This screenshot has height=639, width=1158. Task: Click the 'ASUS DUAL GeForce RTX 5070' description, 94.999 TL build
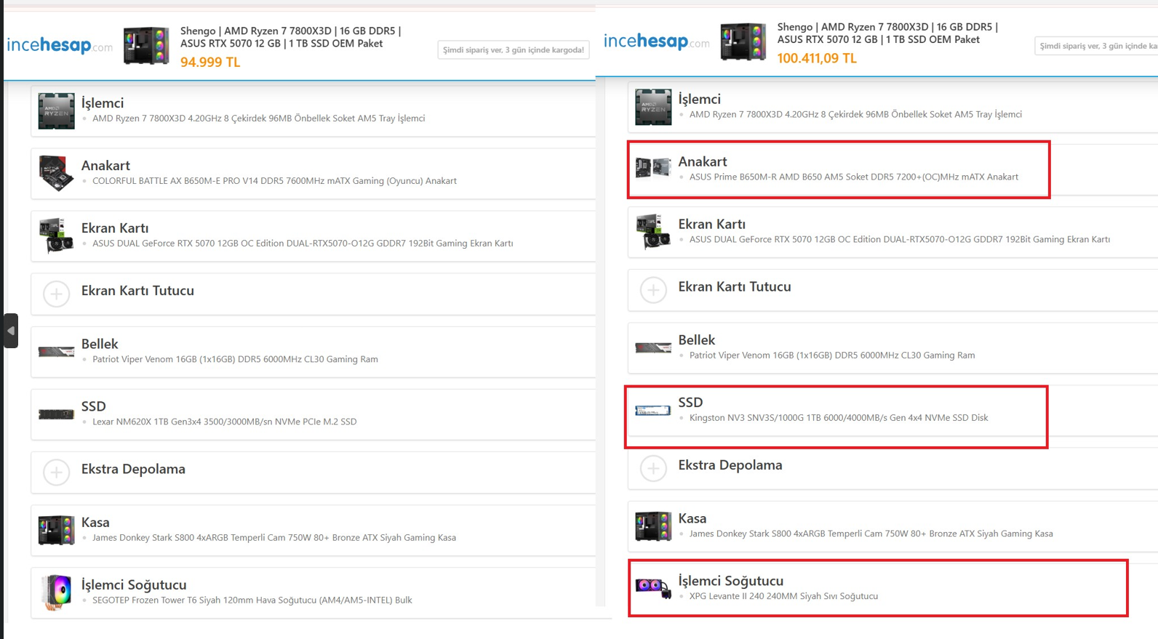(303, 244)
